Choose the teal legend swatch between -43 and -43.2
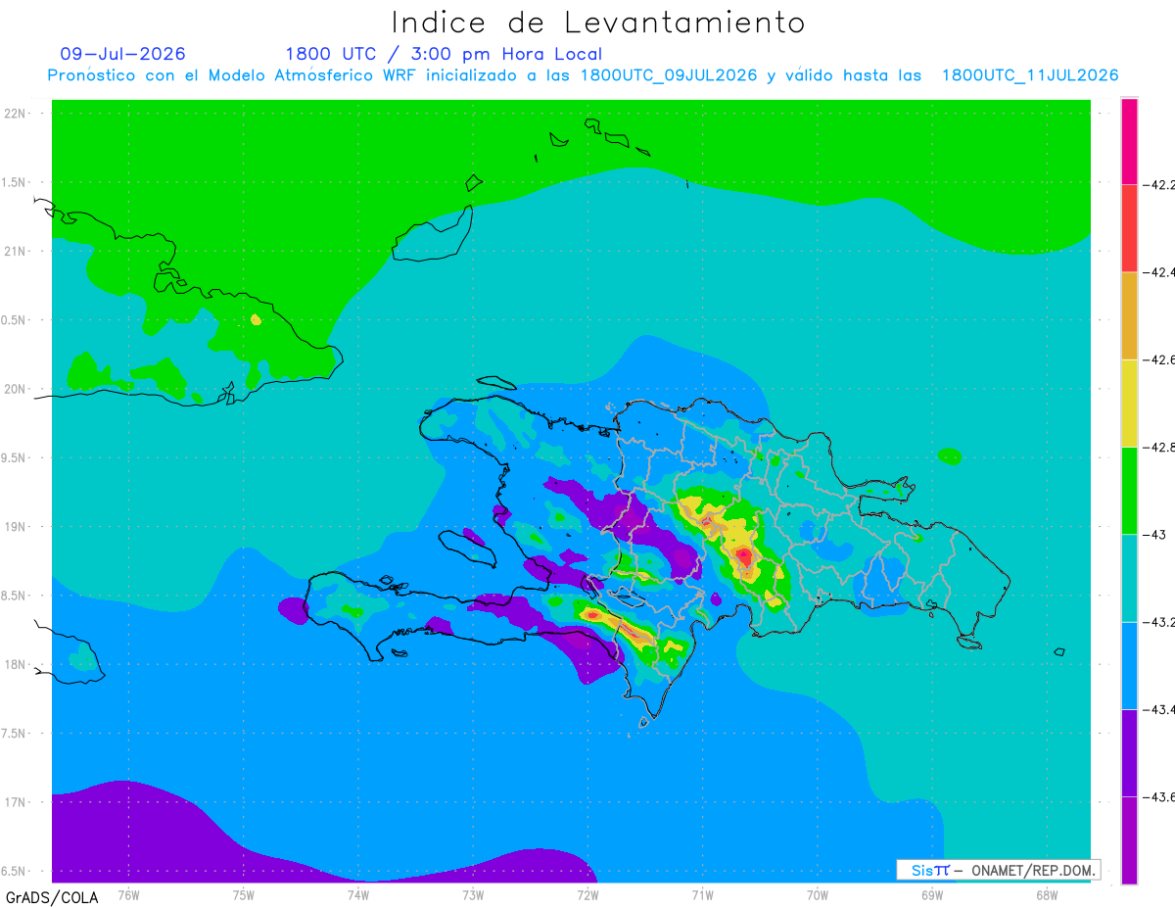Viewport: 1175px width, 908px height. [x=1129, y=578]
